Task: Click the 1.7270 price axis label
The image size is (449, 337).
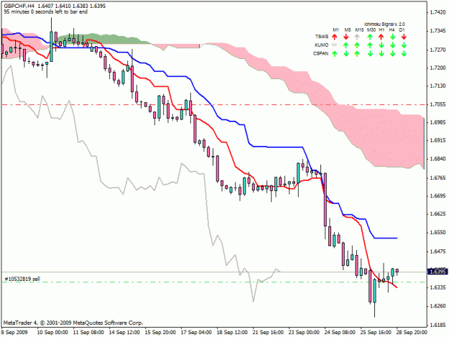Action: [438, 50]
